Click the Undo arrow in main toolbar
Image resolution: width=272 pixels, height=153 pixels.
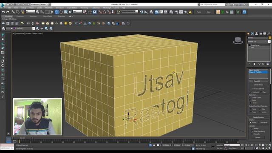[x=3, y=12]
